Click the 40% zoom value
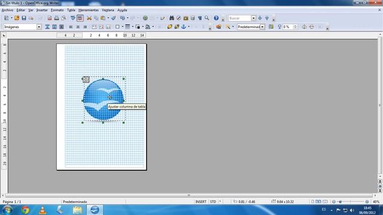 pyautogui.click(x=376, y=202)
